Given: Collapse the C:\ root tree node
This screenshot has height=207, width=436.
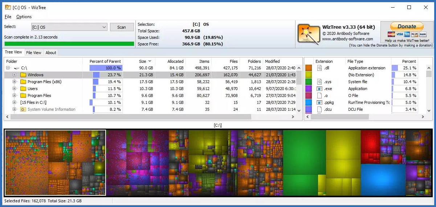Looking at the screenshot, I should (8, 68).
